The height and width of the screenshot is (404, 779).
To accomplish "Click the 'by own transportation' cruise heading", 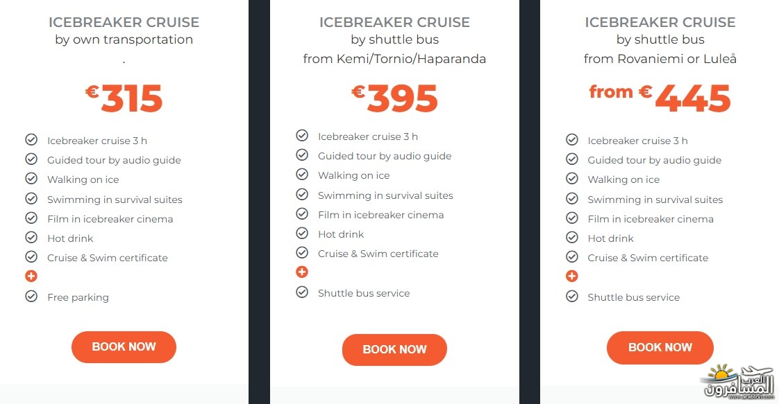I will (x=124, y=39).
